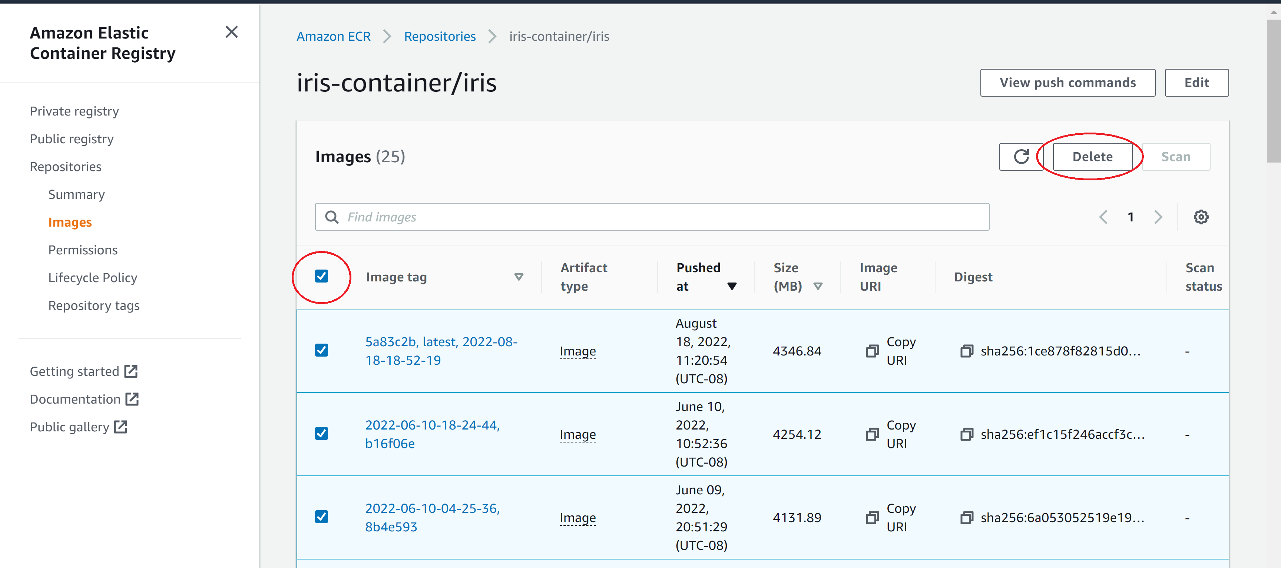Screen dimensions: 1281x568
Task: Open Permissions in sidebar navigation
Action: (83, 250)
